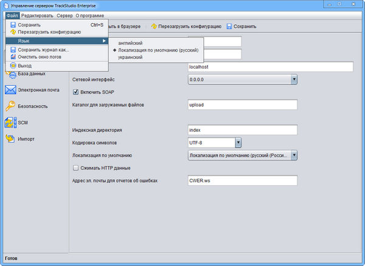Open the UTF-8 character encoding dropdown
This screenshot has width=365, height=266.
coord(238,143)
